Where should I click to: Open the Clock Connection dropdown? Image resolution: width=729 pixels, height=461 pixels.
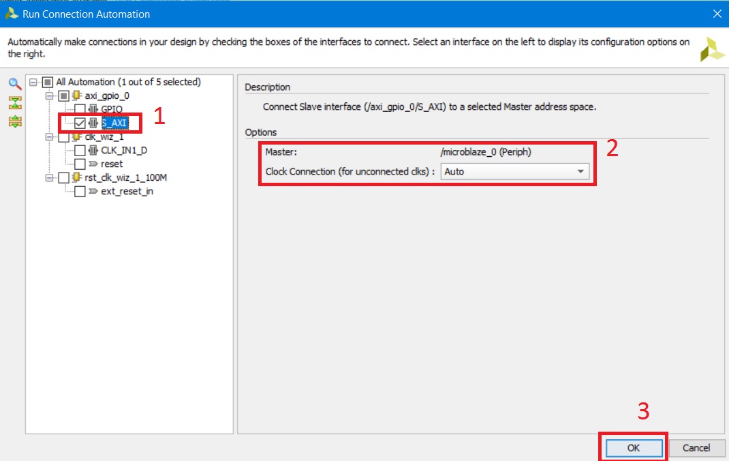[x=514, y=172]
